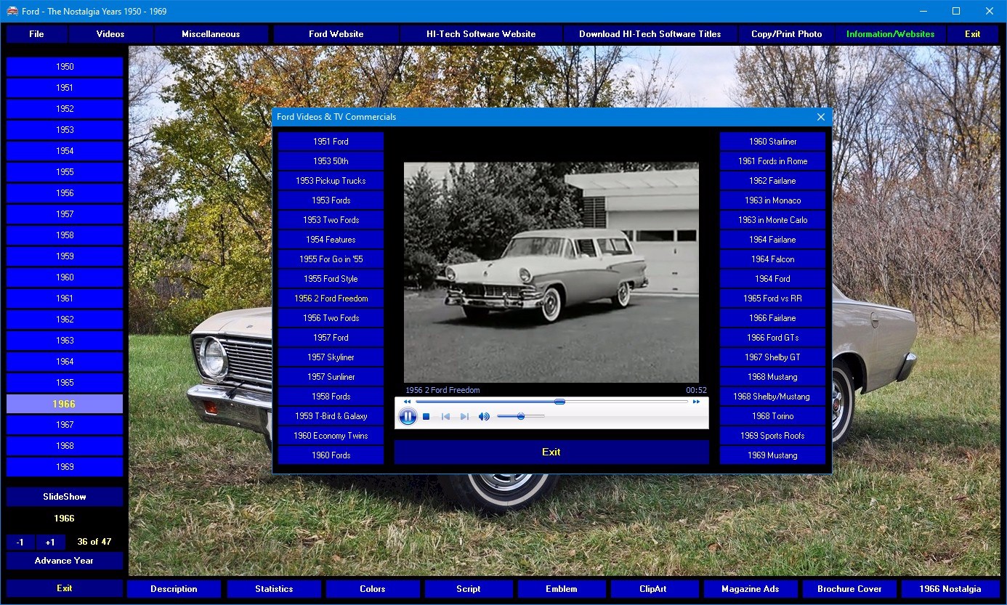
Task: Pause the video with the pause button
Action: pos(408,416)
